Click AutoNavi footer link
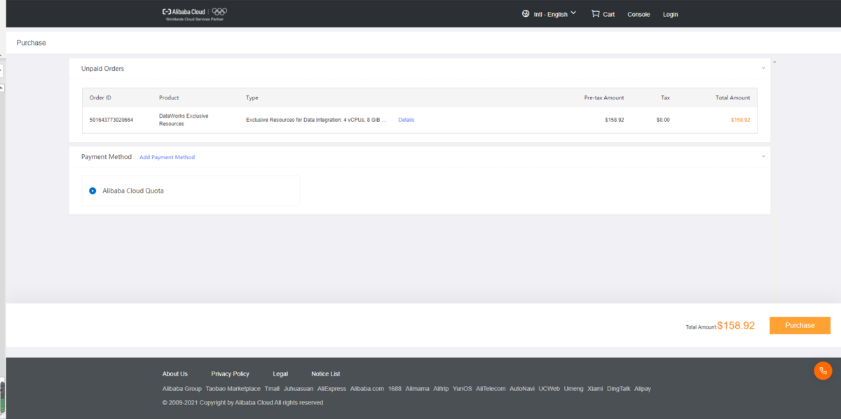The height and width of the screenshot is (419, 841). [x=522, y=388]
